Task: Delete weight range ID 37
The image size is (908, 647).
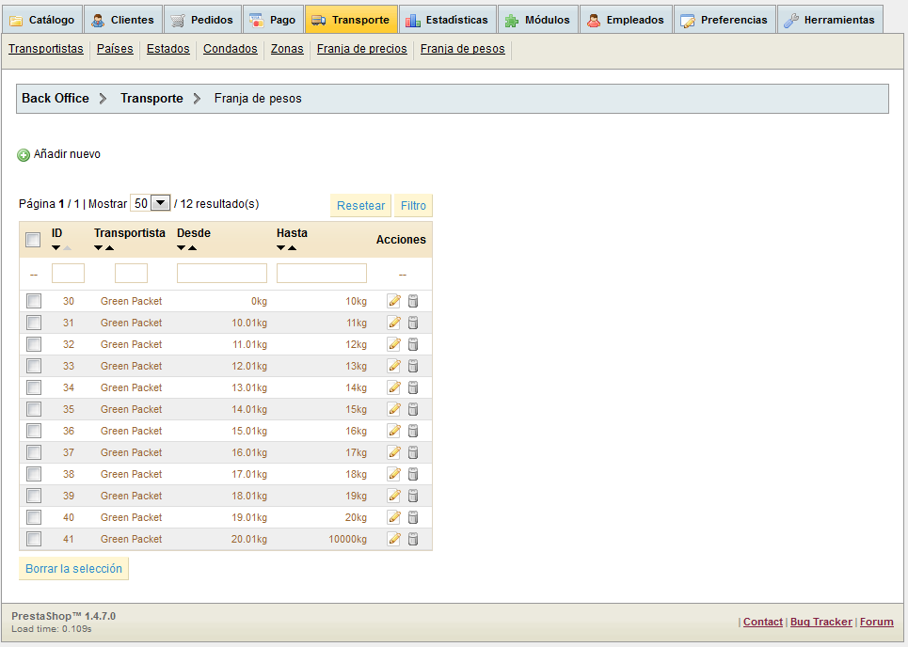Action: [x=413, y=452]
